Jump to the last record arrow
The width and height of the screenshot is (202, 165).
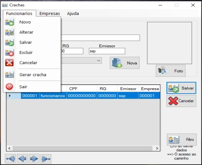46,158
